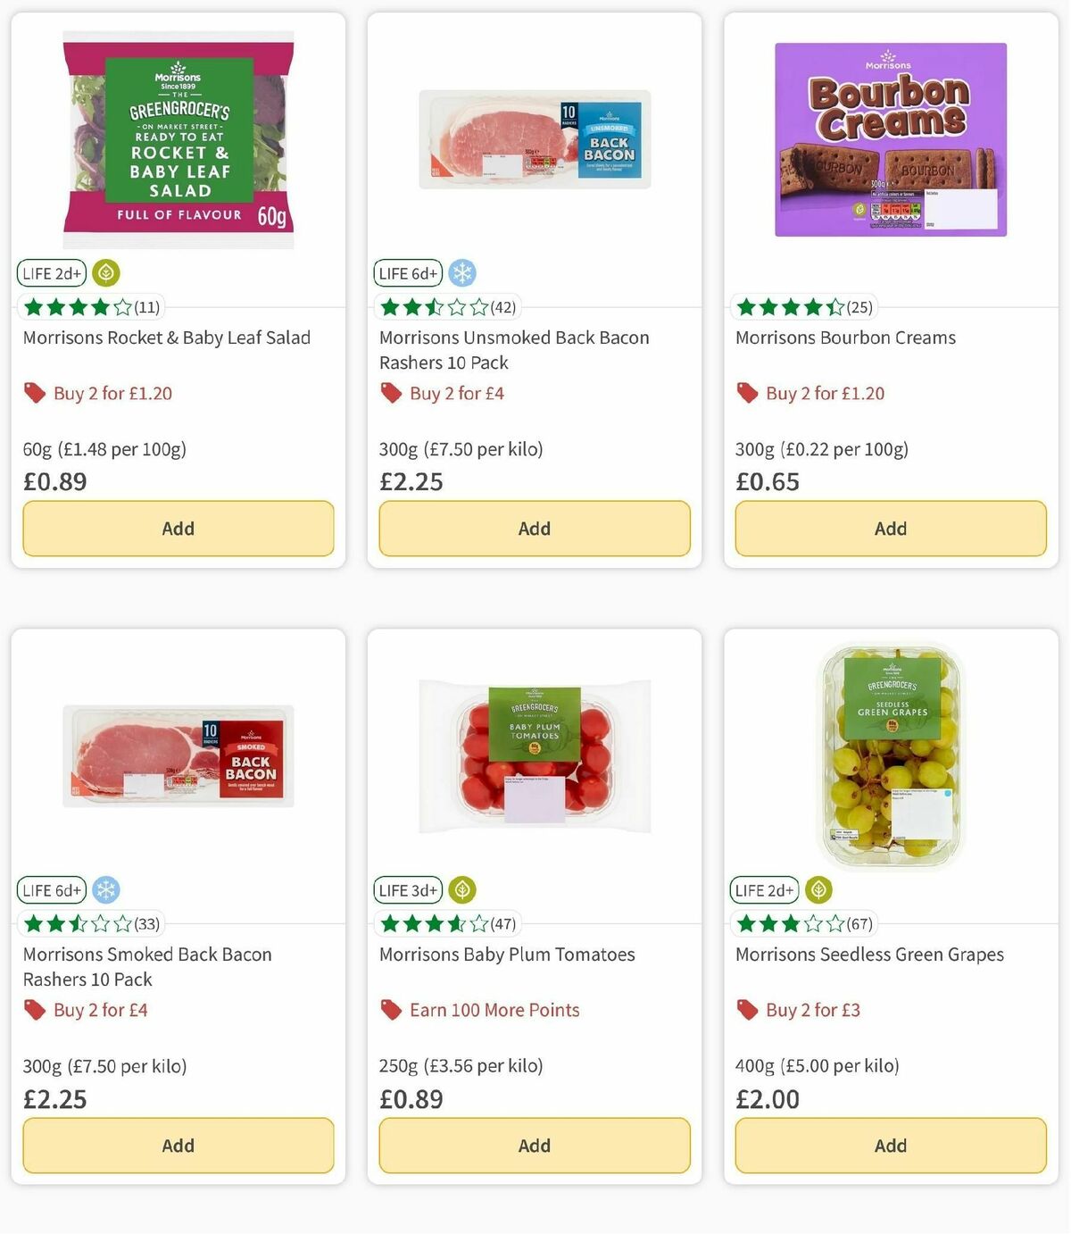Add Rocket & Baby Leaf Salad to trolley
This screenshot has width=1071, height=1234.
pyautogui.click(x=178, y=529)
